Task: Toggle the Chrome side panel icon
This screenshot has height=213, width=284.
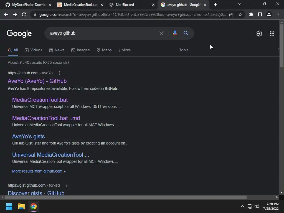Action: coord(260,14)
